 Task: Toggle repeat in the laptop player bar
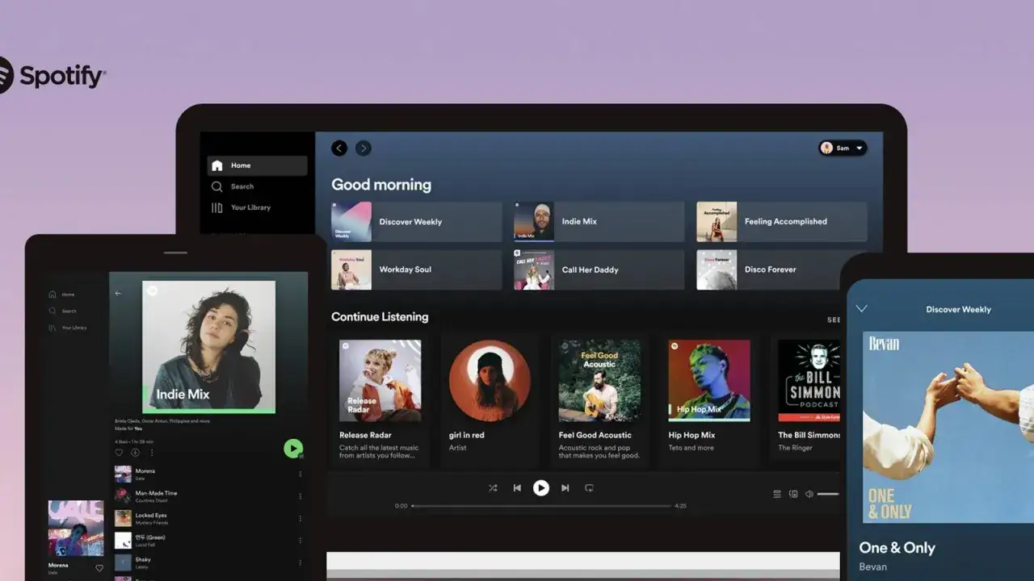[x=589, y=488]
